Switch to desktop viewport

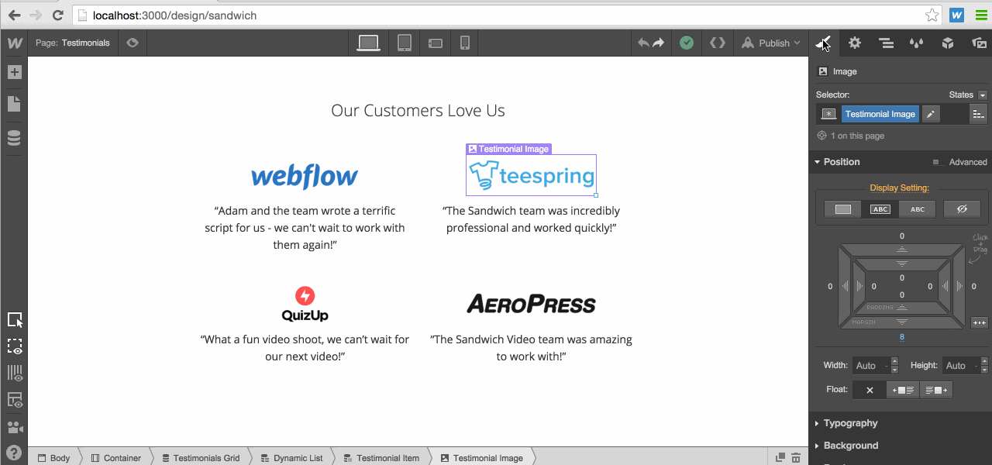tap(369, 43)
